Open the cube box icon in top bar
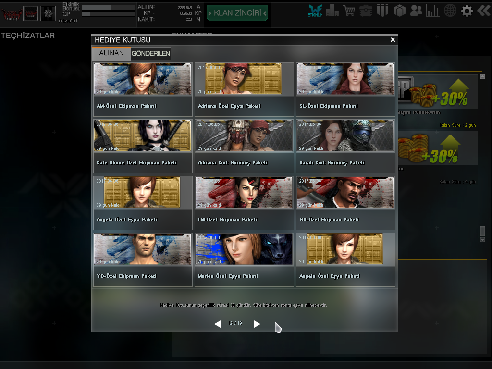The height and width of the screenshot is (369, 492). pyautogui.click(x=399, y=11)
